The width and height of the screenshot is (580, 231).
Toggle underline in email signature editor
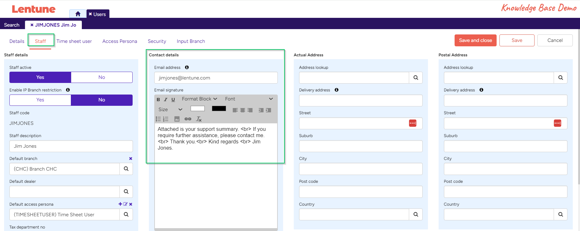pos(173,100)
